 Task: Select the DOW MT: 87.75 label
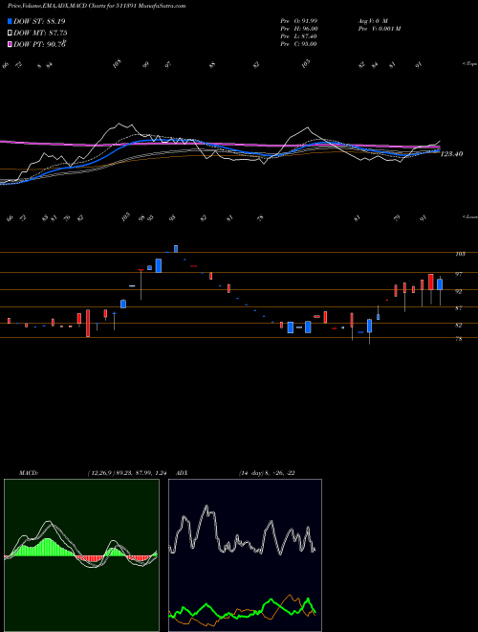40,34
